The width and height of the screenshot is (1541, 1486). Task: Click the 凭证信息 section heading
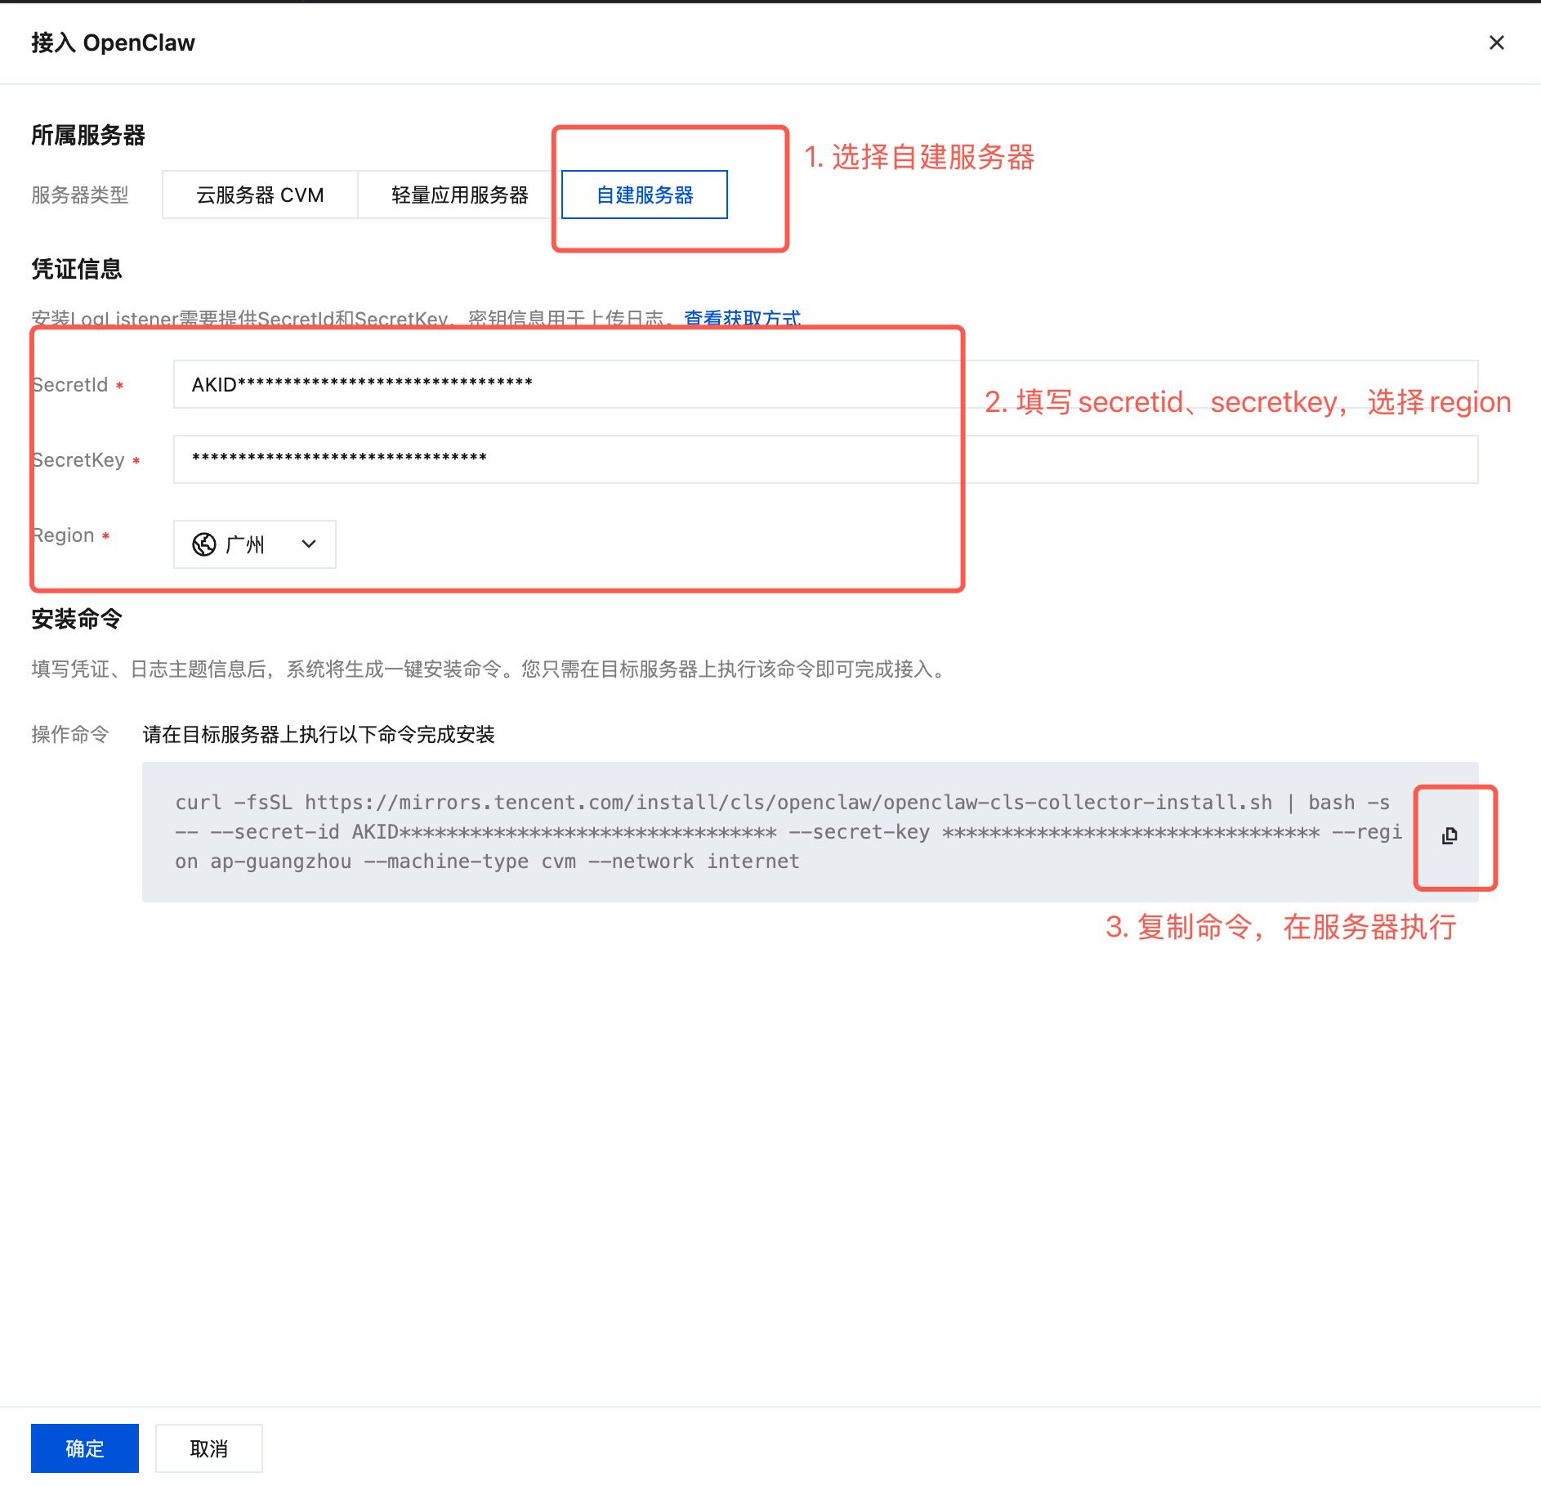coord(77,269)
